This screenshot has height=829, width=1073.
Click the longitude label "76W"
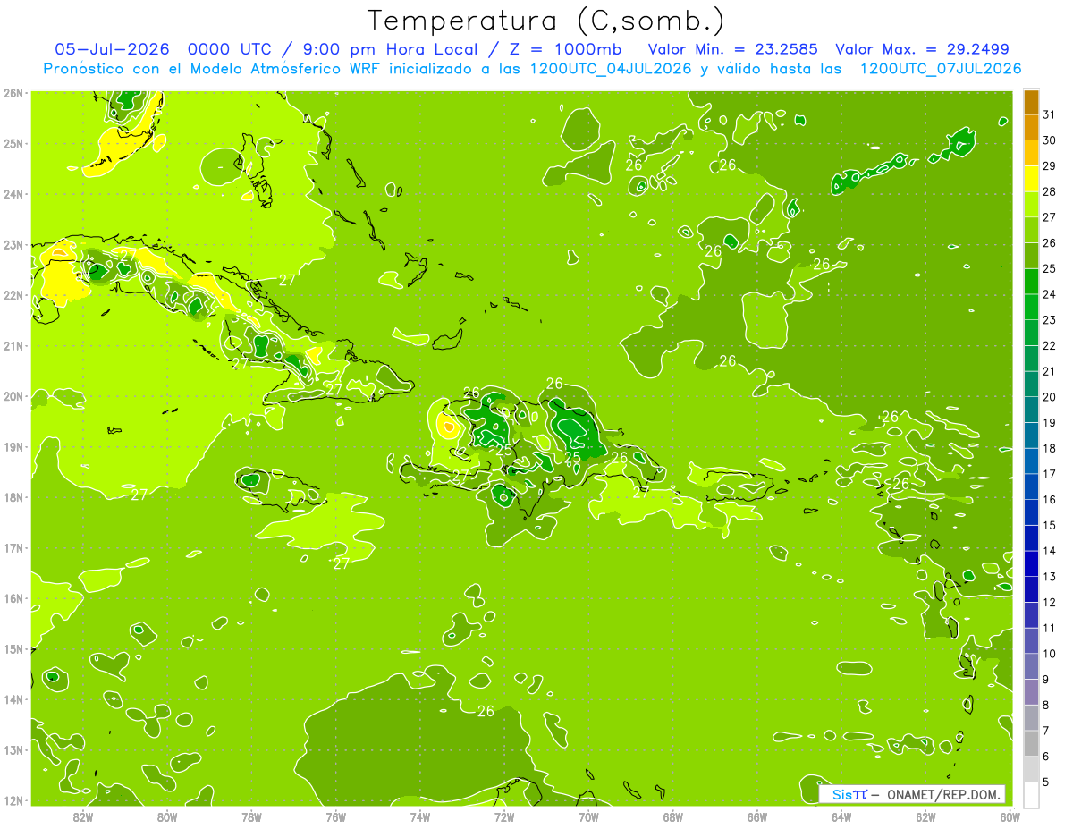(335, 816)
